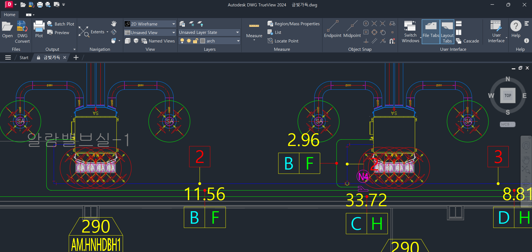Image resolution: width=532 pixels, height=252 pixels.
Task: Open Named Views manager
Action: (x=158, y=41)
